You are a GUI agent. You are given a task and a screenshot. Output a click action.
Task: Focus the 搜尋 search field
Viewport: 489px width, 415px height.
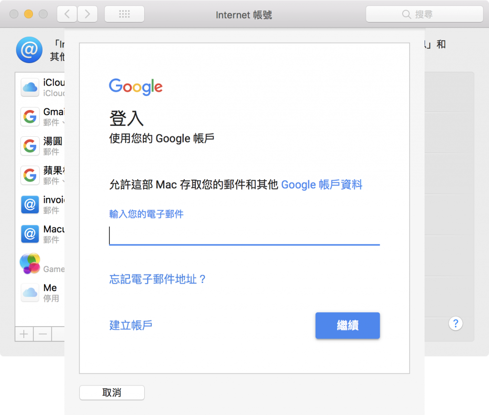pyautogui.click(x=425, y=14)
